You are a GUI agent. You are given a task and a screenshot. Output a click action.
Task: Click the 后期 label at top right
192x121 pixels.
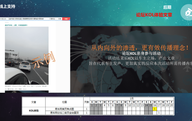pyautogui.click(x=167, y=7)
